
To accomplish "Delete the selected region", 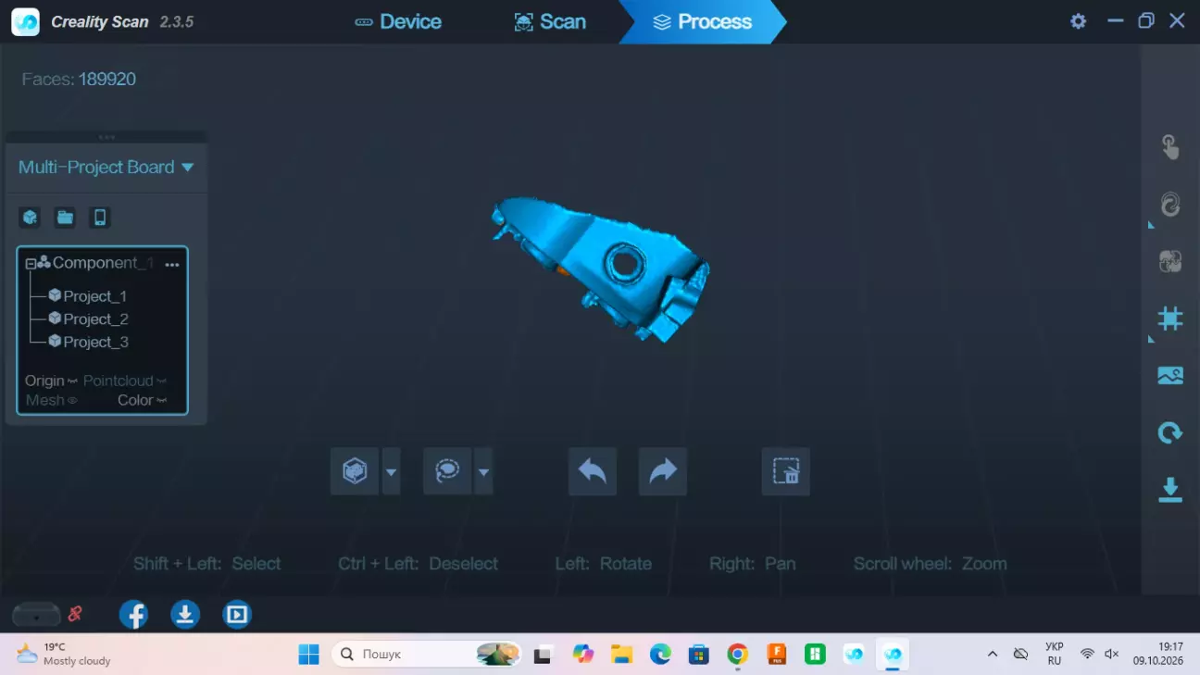I will (x=786, y=471).
